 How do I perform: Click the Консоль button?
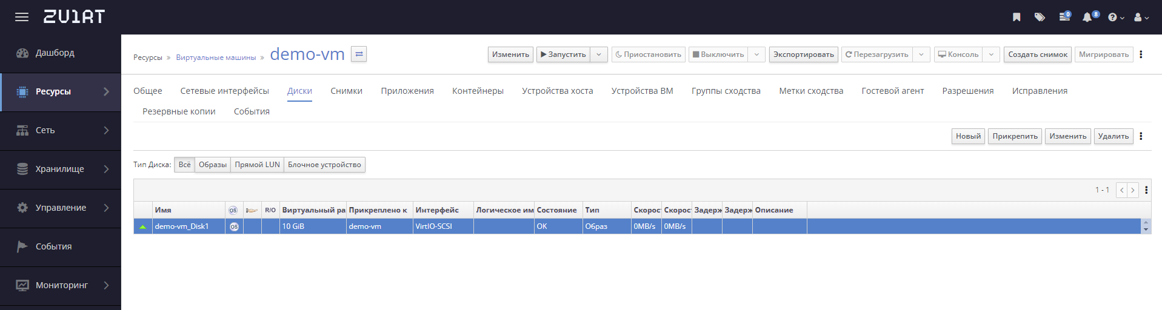point(958,54)
